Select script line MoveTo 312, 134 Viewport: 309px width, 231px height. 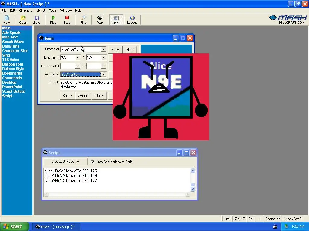[x=71, y=176]
